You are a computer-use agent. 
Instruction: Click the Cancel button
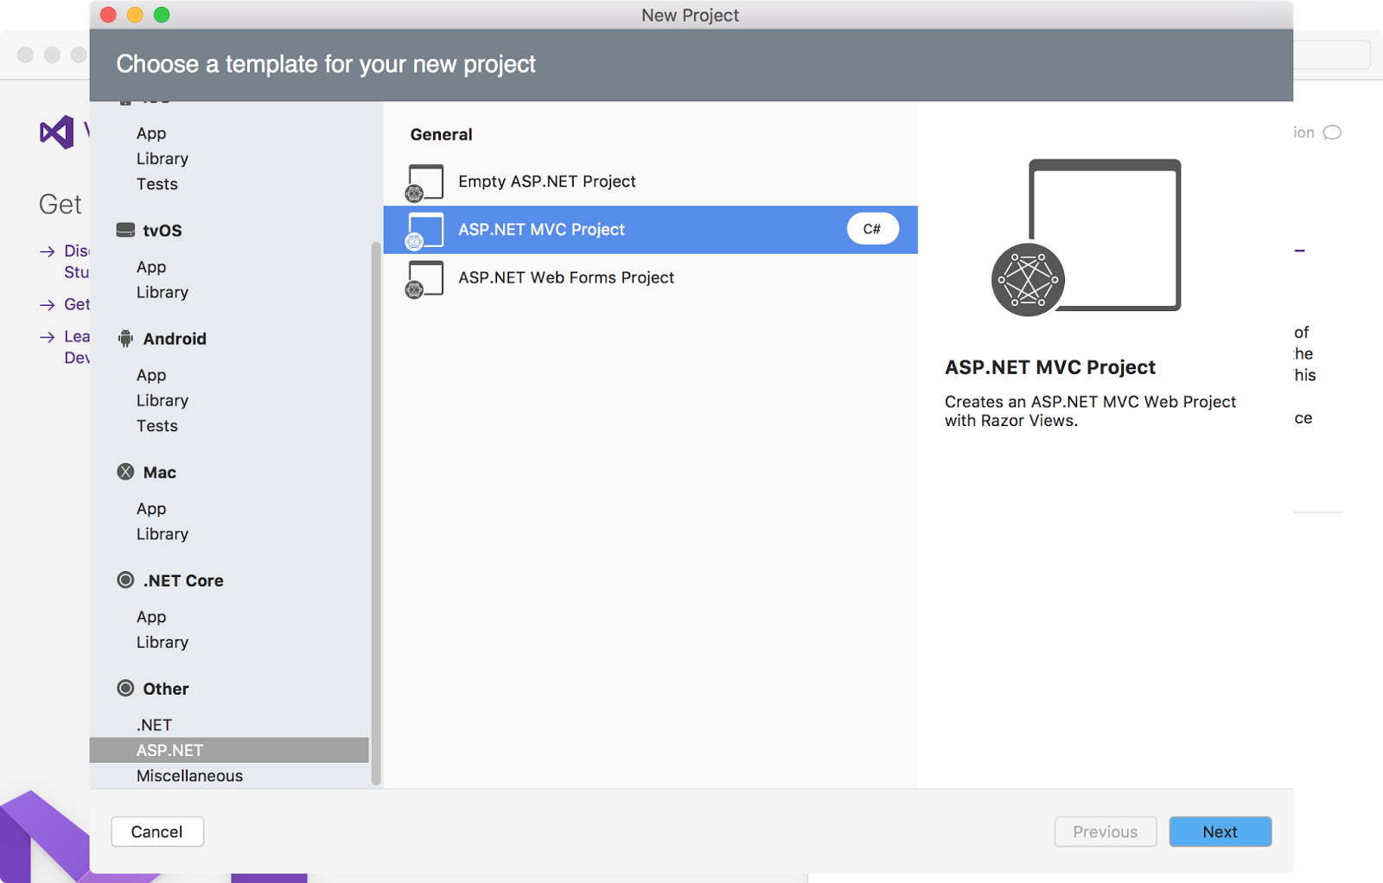tap(157, 831)
